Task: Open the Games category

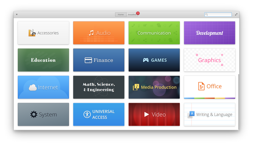Action: [154, 60]
